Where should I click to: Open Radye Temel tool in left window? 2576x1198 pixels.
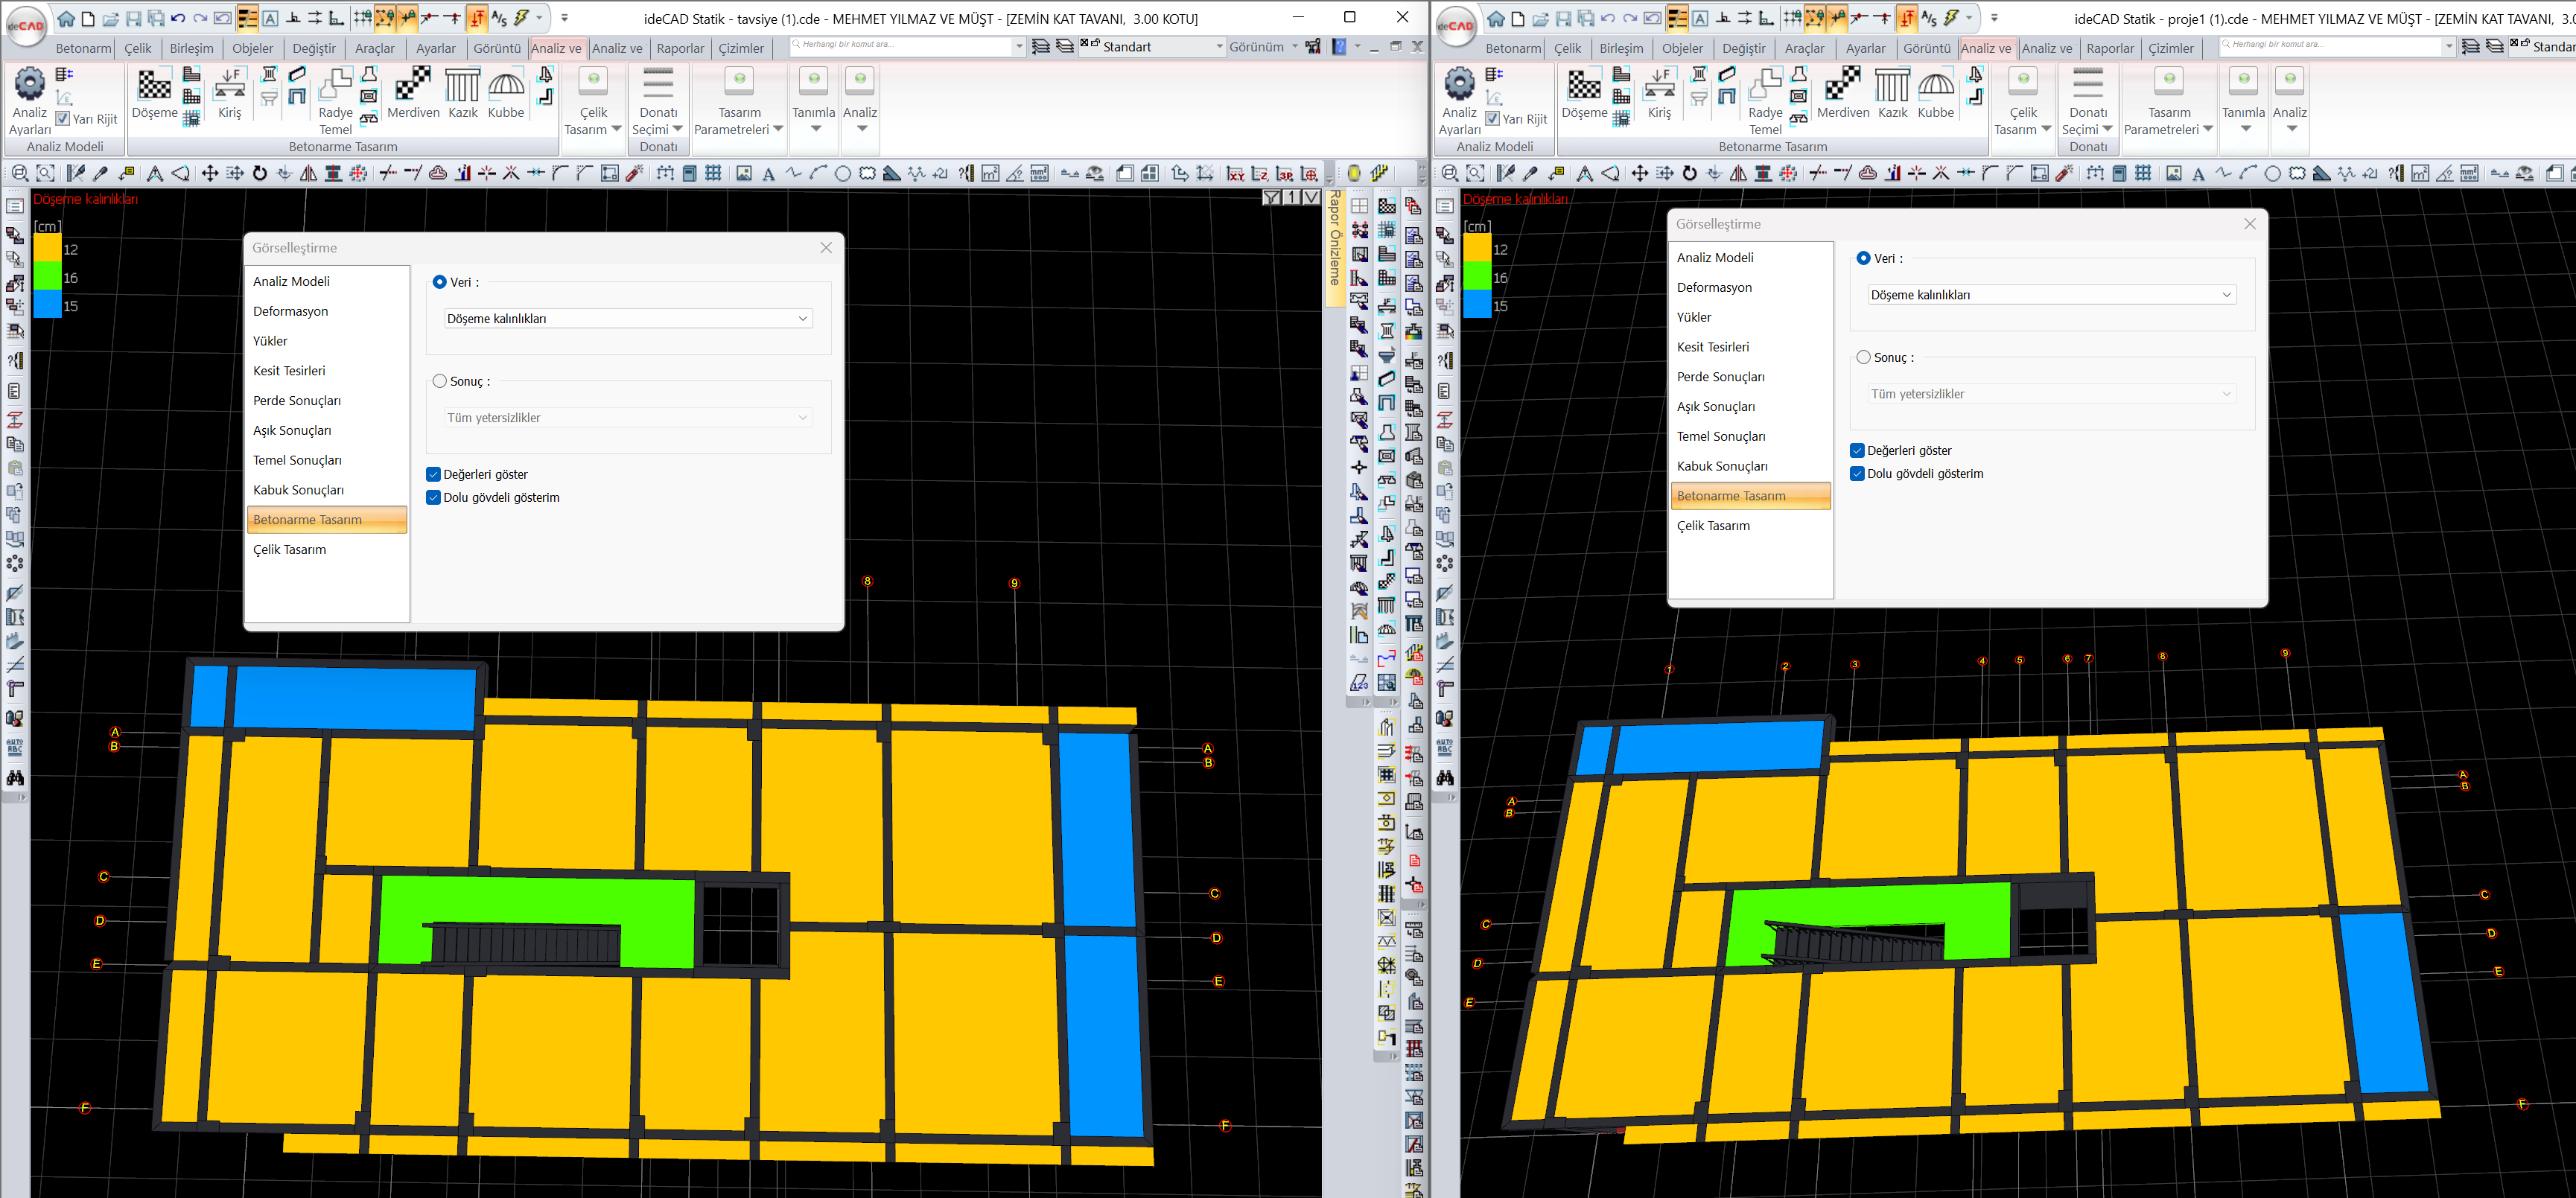click(335, 101)
